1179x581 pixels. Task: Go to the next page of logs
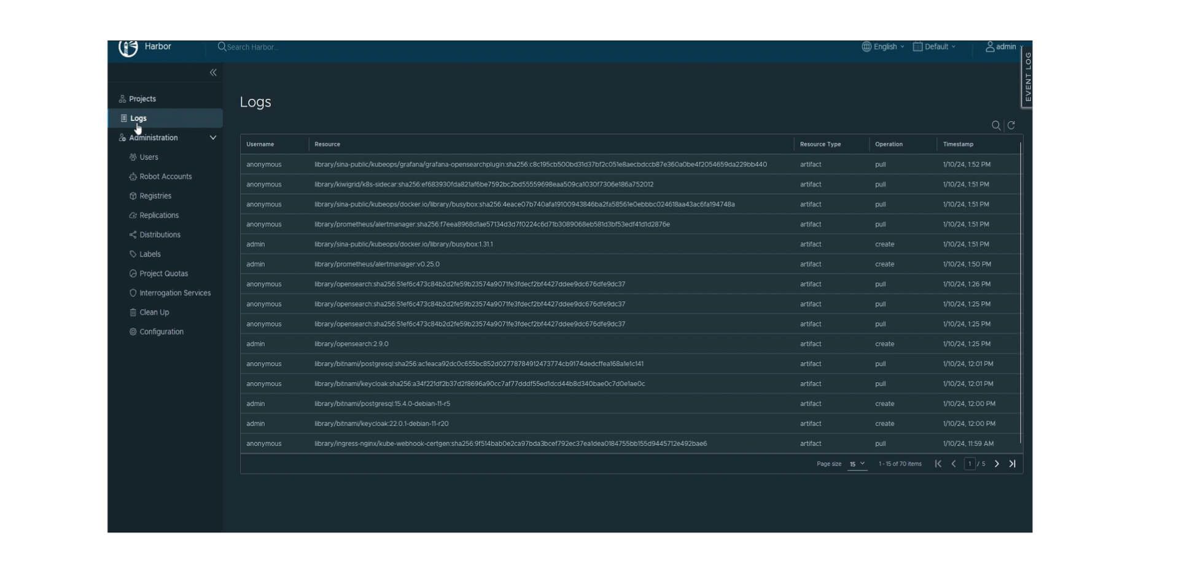point(997,464)
